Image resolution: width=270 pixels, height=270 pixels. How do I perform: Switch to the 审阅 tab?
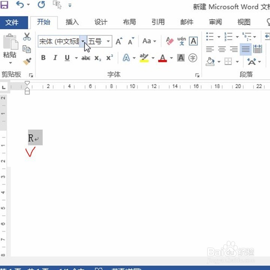[x=215, y=22]
